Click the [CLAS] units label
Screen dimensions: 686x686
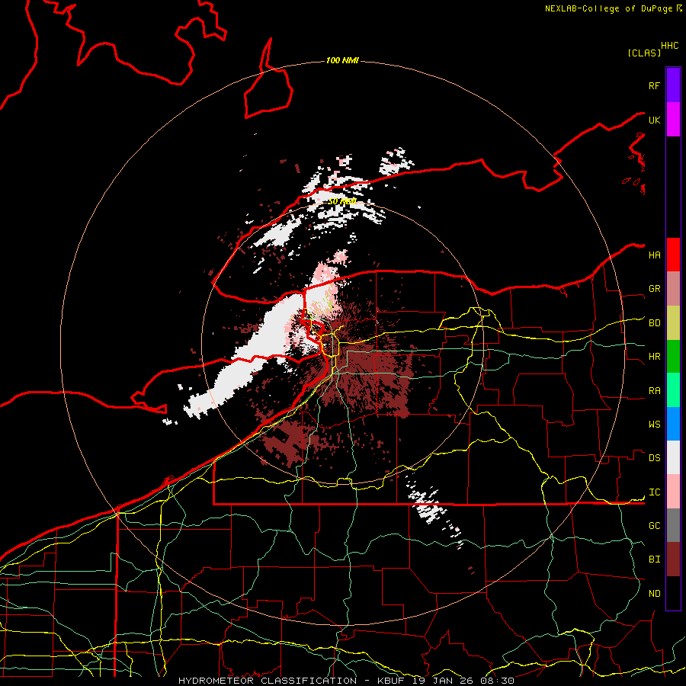[644, 53]
